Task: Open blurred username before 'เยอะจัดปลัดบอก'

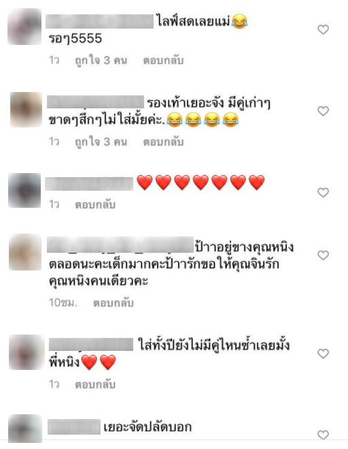Action: (74, 427)
